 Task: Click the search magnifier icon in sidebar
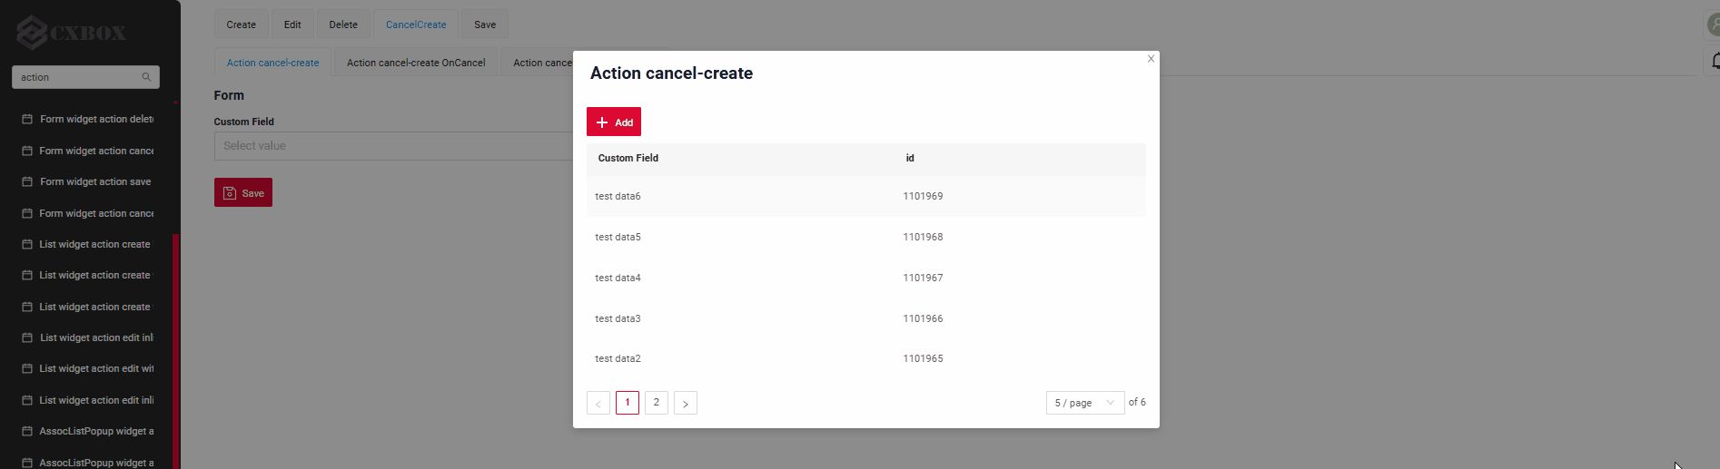pos(146,77)
